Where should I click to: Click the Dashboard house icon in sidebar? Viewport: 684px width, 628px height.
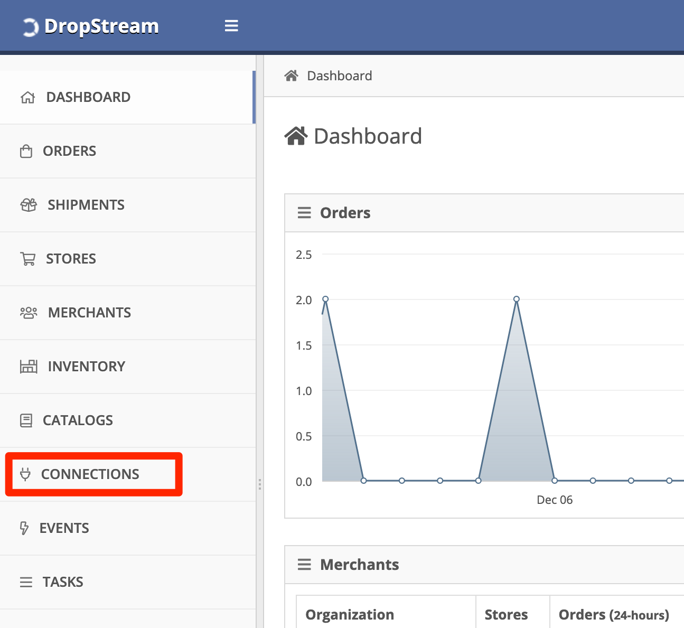27,98
